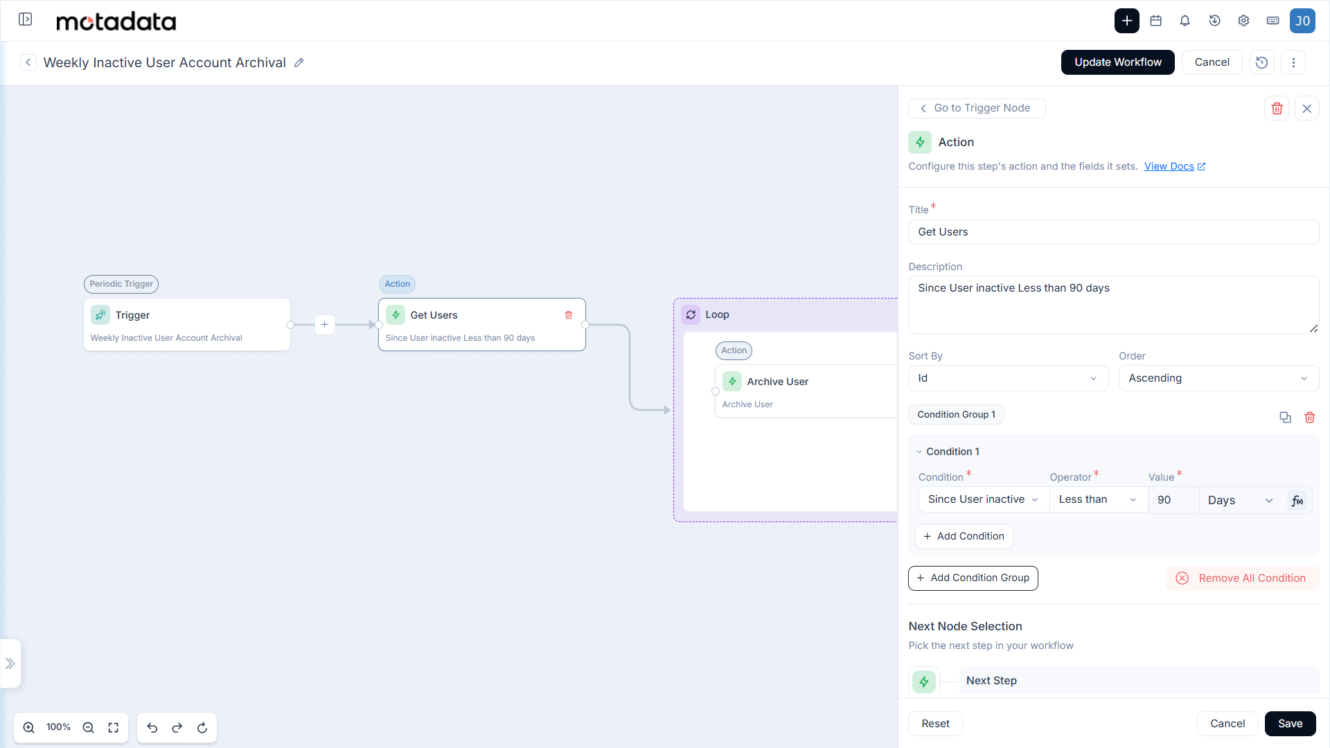Open the calendar icon in header

(x=1155, y=21)
